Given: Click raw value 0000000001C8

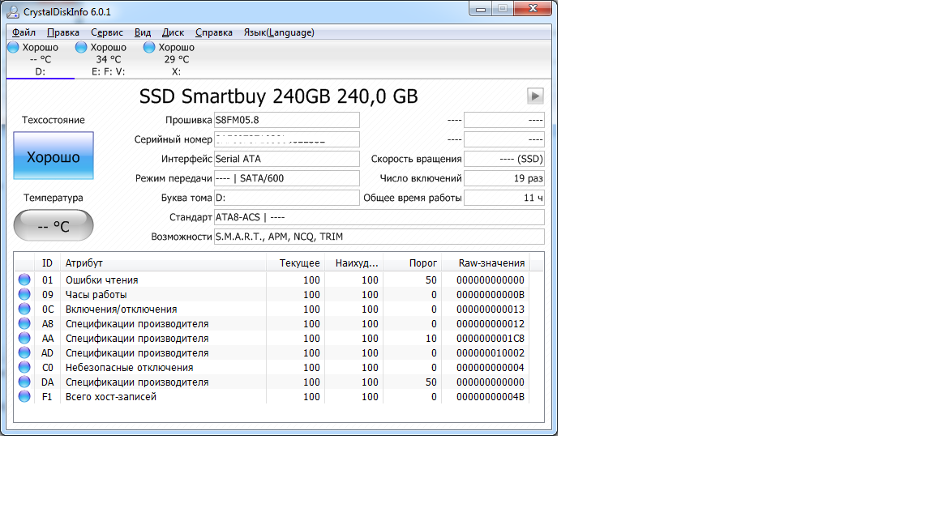Looking at the screenshot, I should click(x=491, y=338).
